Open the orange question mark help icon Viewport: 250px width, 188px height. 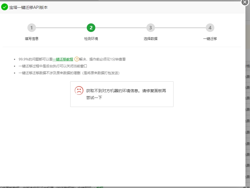click(77, 59)
